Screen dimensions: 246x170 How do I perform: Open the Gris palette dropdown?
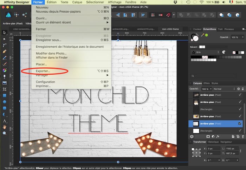click(x=205, y=52)
